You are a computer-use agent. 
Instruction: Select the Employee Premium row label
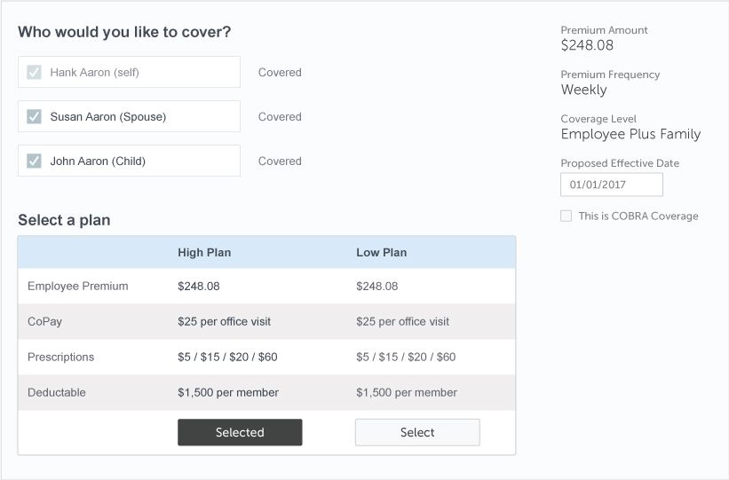point(78,287)
